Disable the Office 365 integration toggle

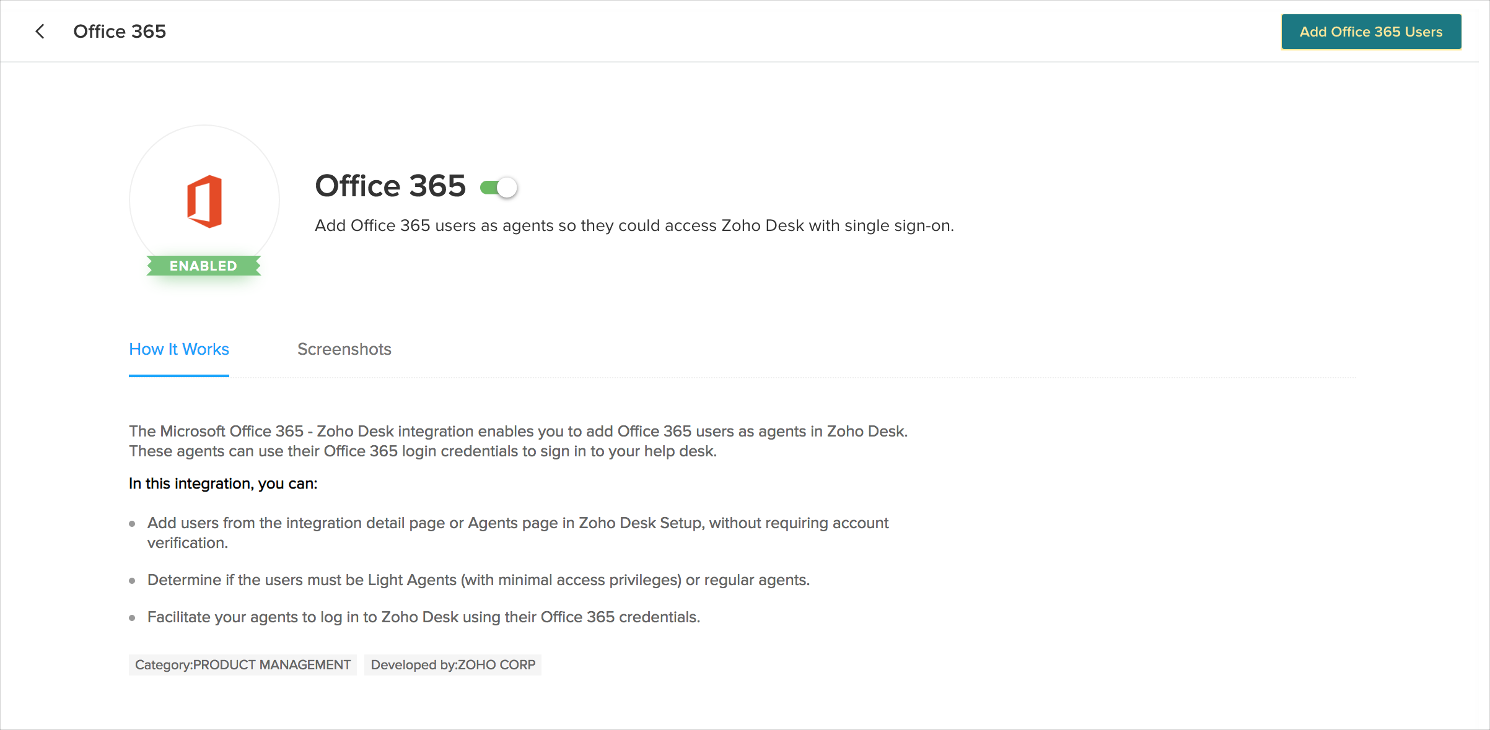point(499,187)
